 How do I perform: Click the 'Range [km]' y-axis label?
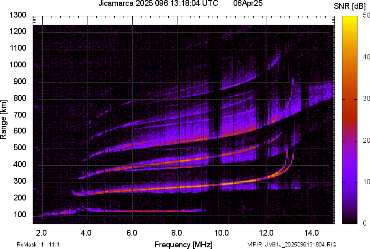(3, 120)
